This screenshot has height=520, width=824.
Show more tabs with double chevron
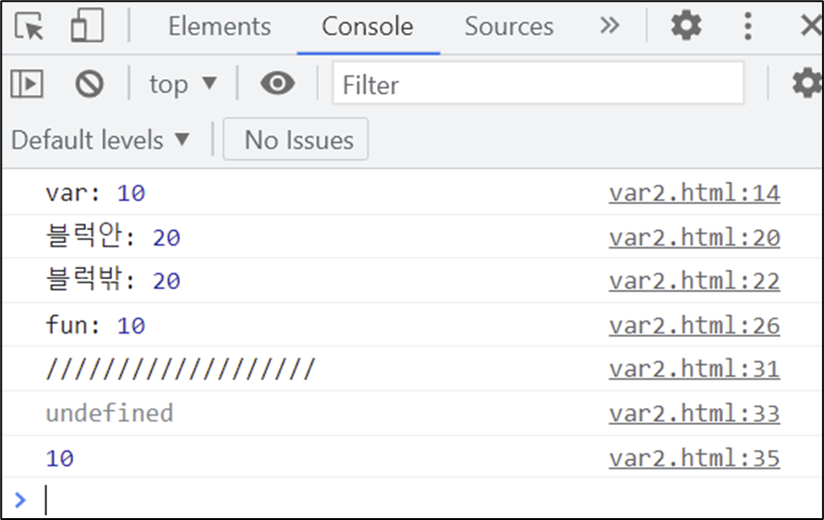(610, 25)
